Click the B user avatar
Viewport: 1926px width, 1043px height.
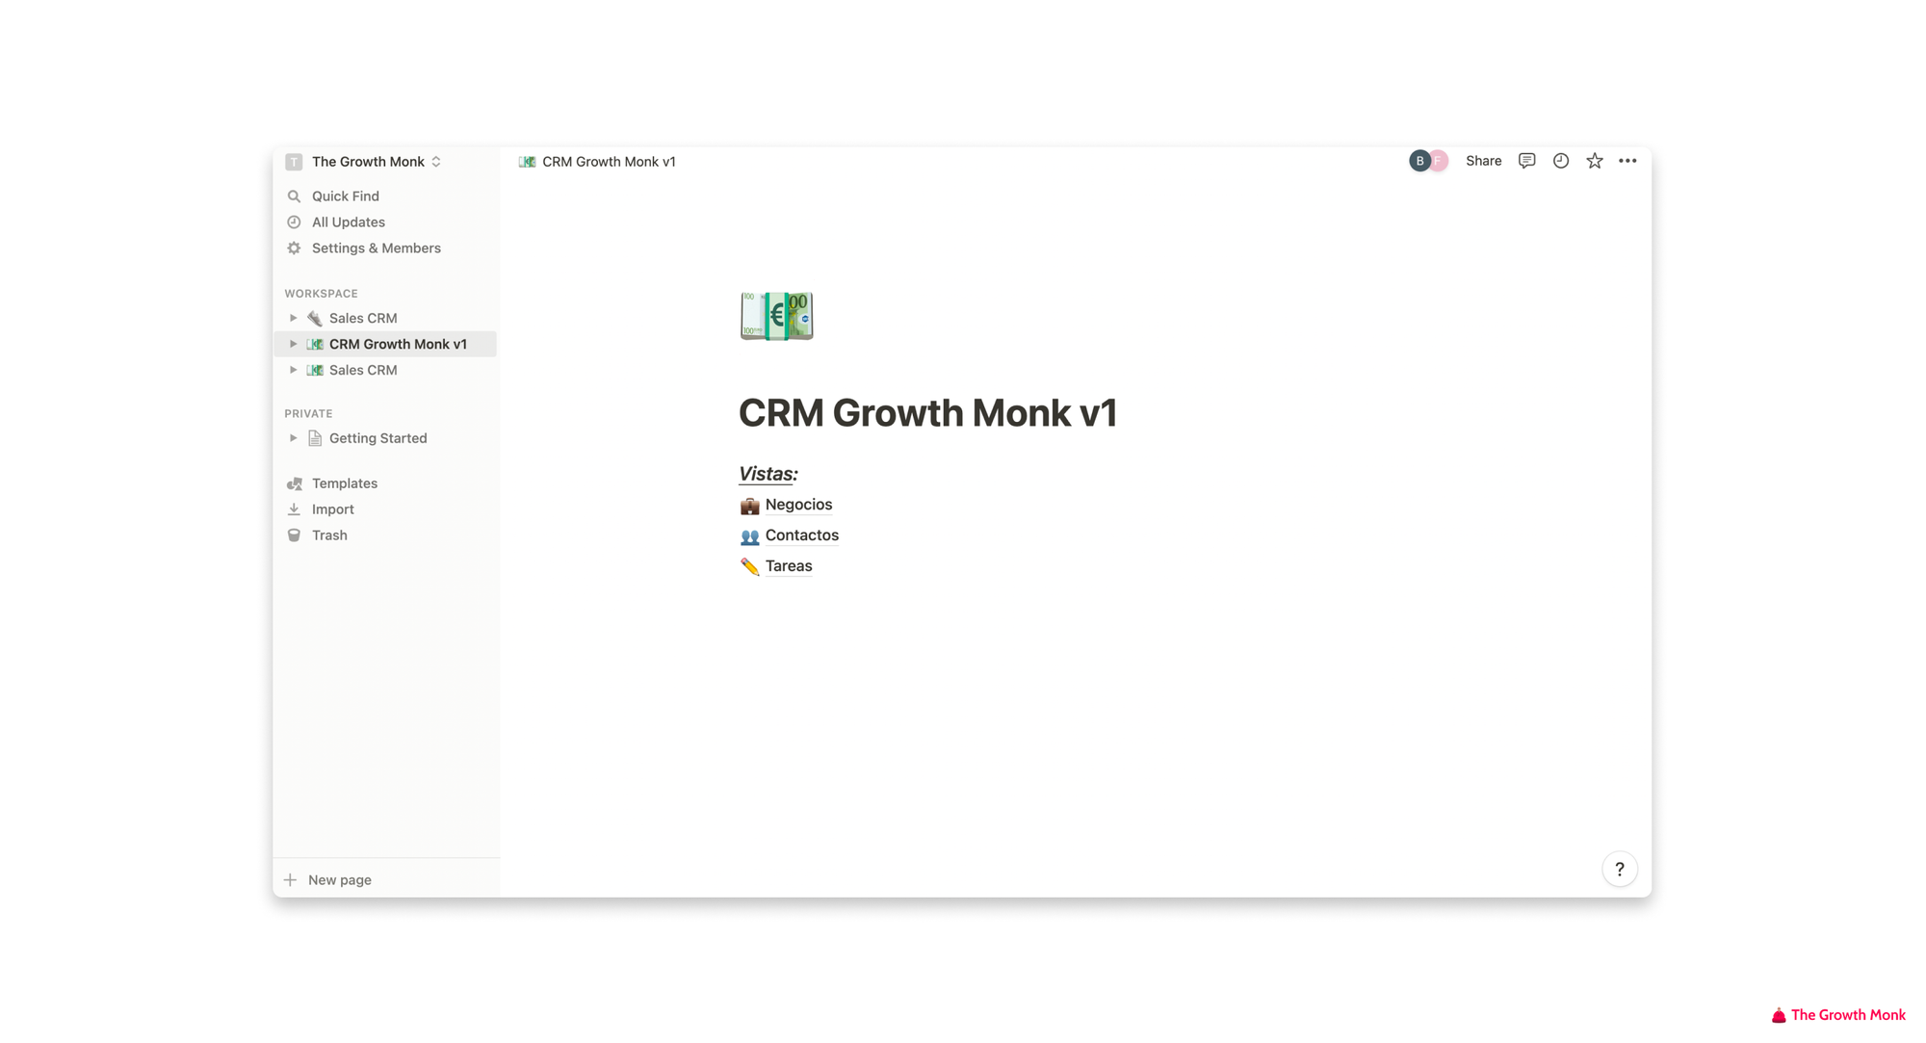1418,161
